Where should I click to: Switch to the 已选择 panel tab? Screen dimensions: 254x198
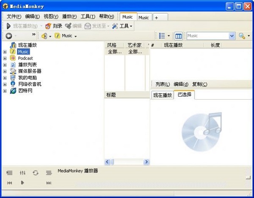click(184, 95)
